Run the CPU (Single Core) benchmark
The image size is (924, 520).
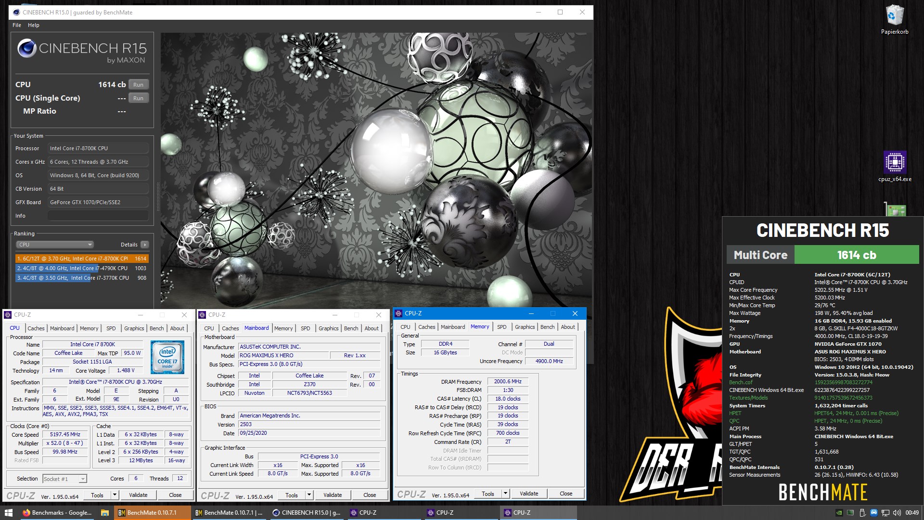[x=138, y=98]
